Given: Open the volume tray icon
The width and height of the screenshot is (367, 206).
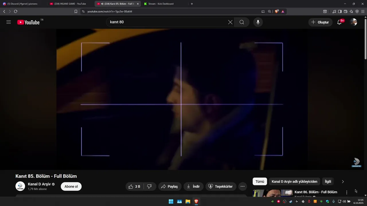Looking at the screenshot, I should tap(344, 201).
